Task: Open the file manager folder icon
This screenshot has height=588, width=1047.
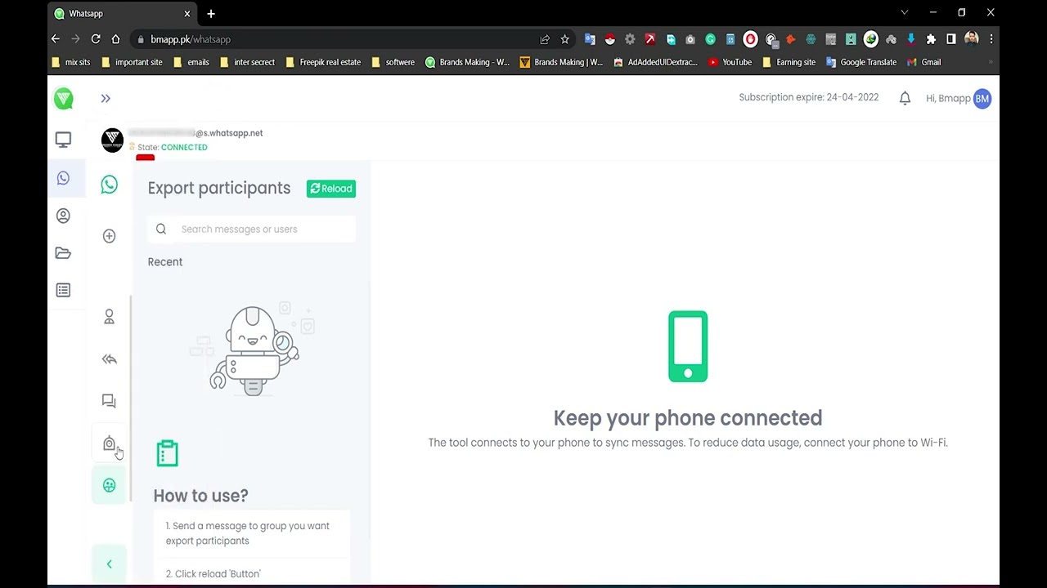Action: click(63, 253)
